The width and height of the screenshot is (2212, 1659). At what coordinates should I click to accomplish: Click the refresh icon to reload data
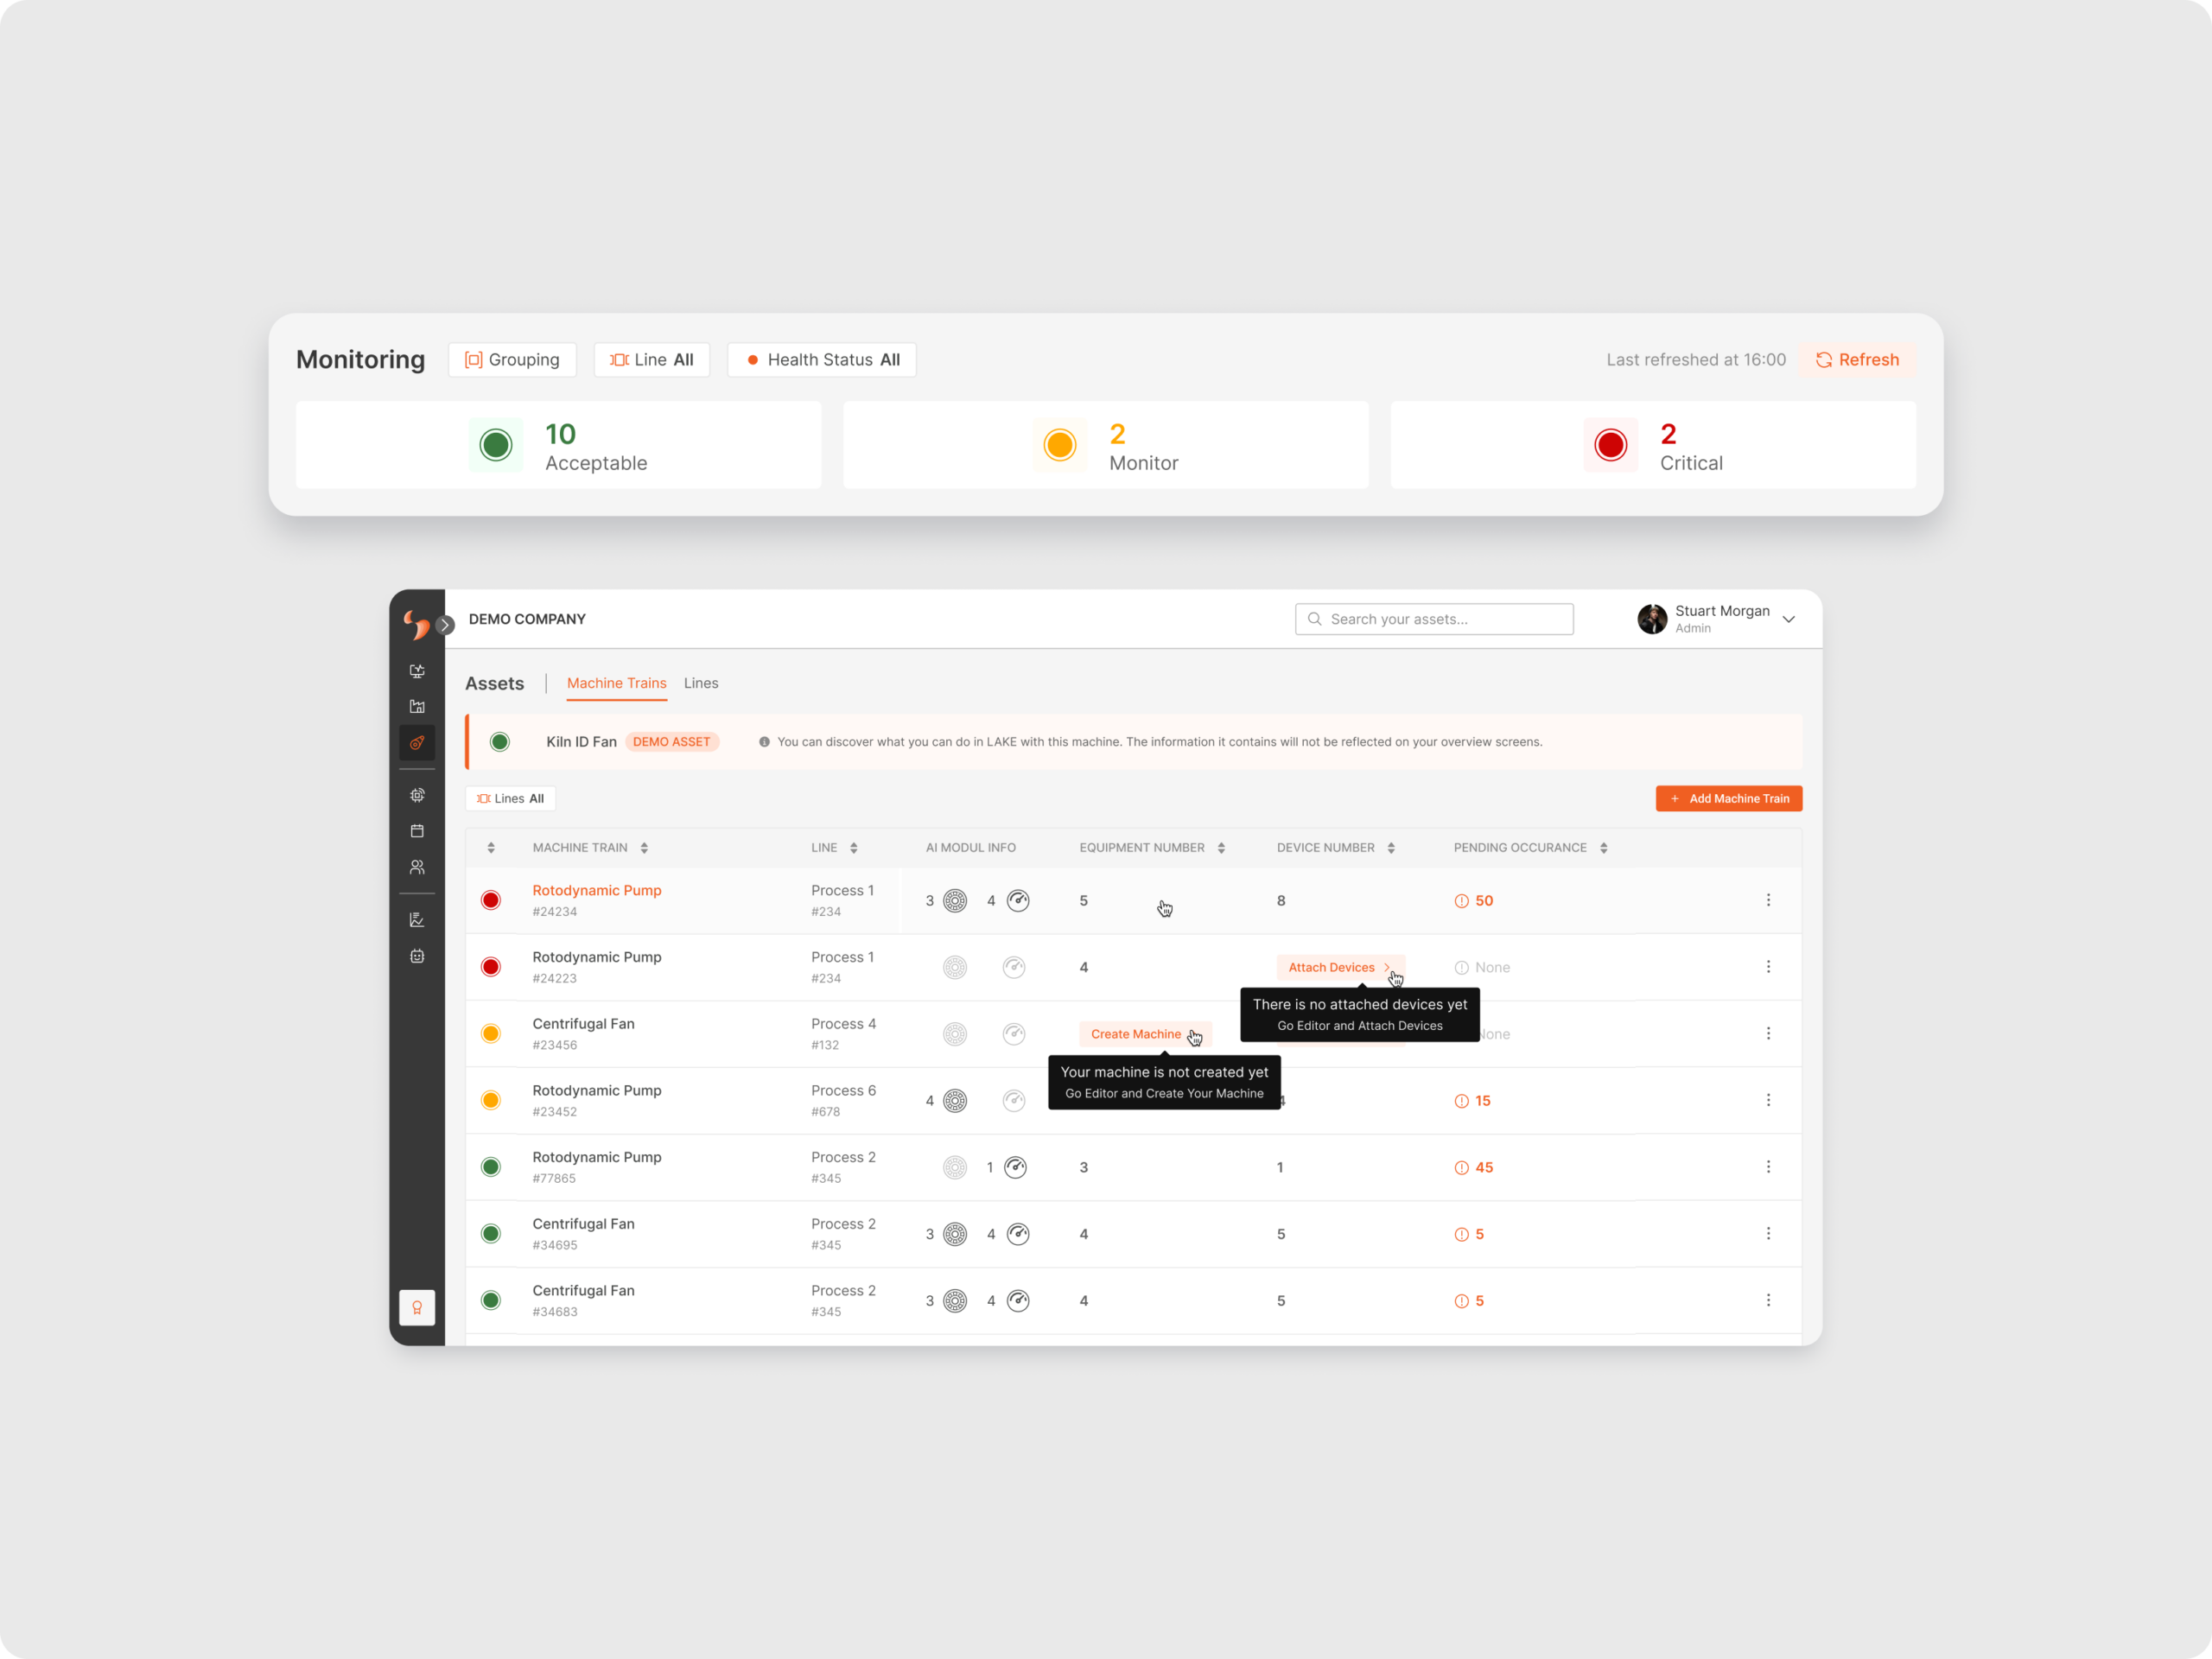pos(1826,360)
